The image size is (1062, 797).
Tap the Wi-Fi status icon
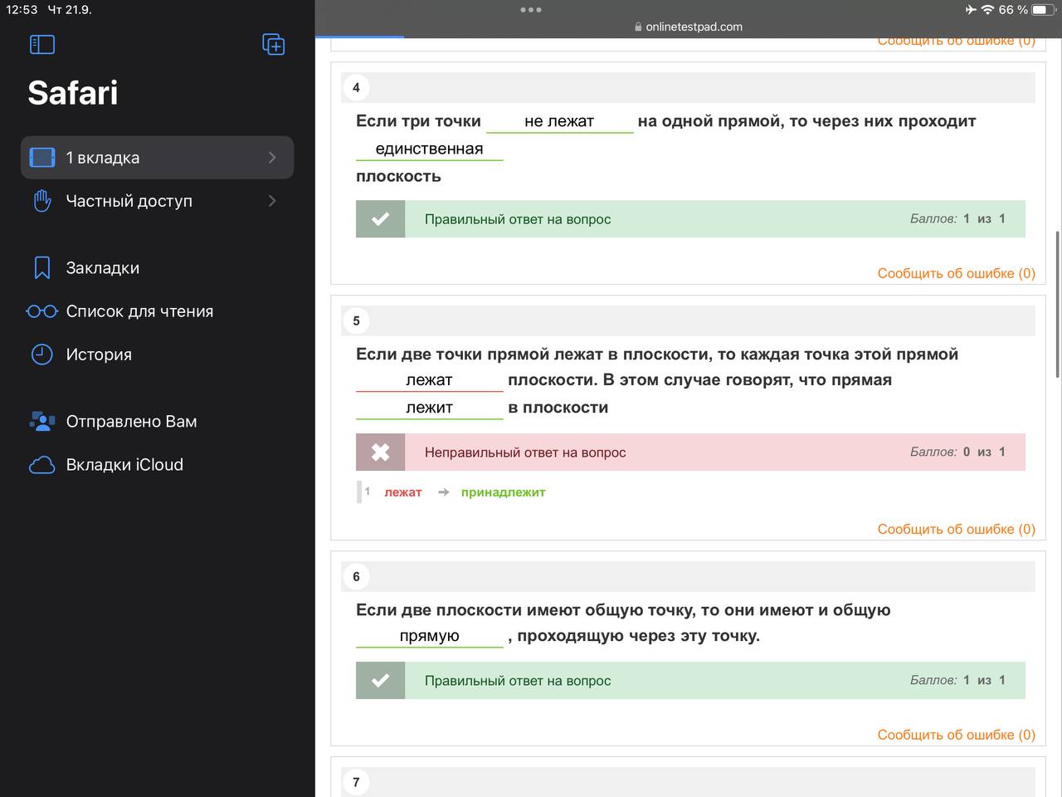tap(987, 10)
